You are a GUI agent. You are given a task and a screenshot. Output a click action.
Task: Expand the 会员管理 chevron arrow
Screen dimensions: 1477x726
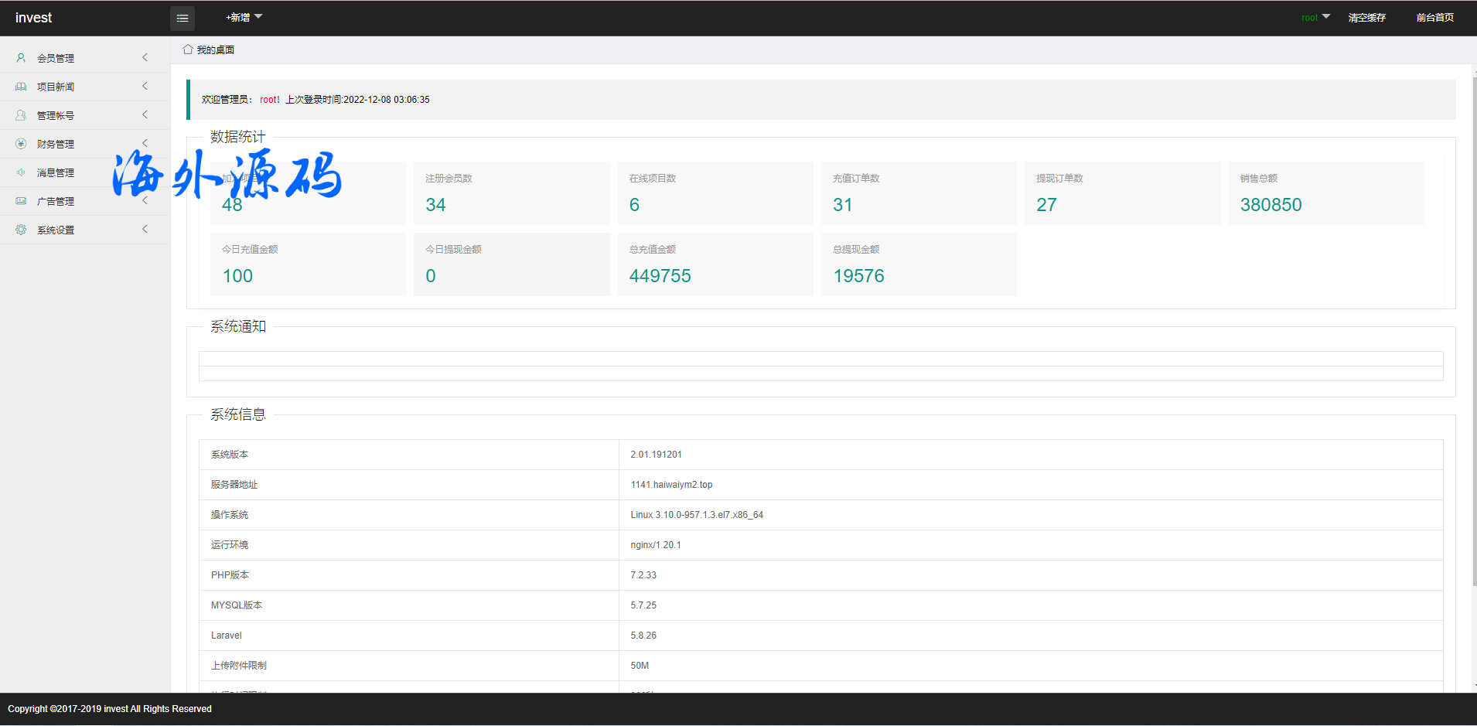tap(145, 57)
